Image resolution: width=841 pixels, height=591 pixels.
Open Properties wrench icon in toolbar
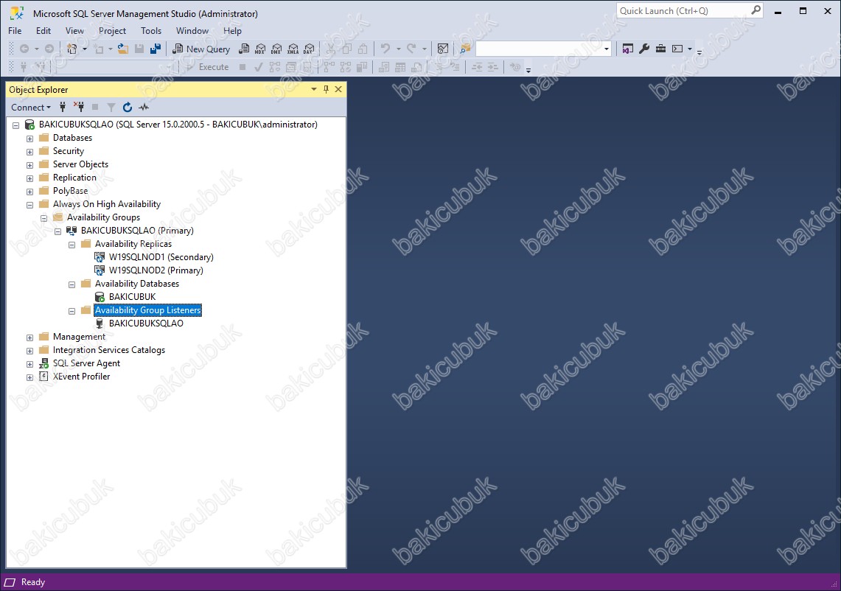click(x=644, y=49)
